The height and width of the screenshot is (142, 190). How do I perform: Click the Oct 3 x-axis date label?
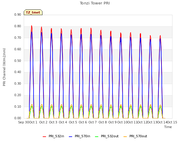coord(53,122)
